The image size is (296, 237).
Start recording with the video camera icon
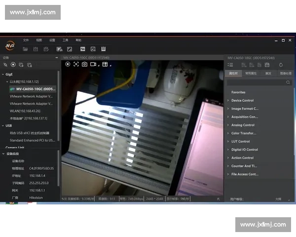pyautogui.click(x=93, y=64)
